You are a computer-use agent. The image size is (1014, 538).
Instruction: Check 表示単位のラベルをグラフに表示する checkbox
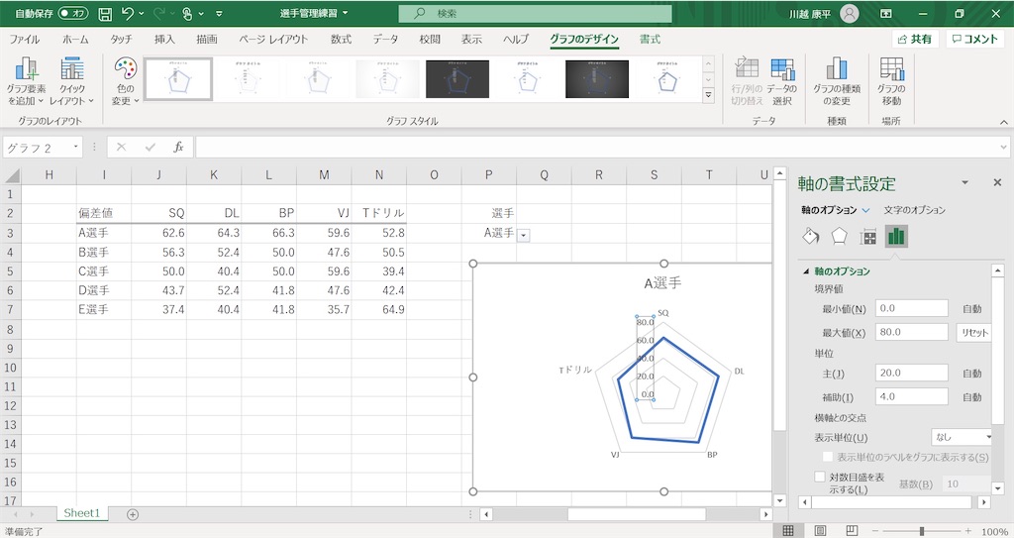point(828,457)
